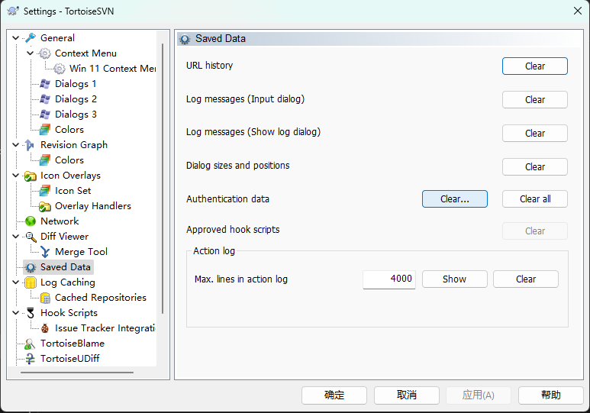Click the Log Caching icon

click(x=30, y=282)
